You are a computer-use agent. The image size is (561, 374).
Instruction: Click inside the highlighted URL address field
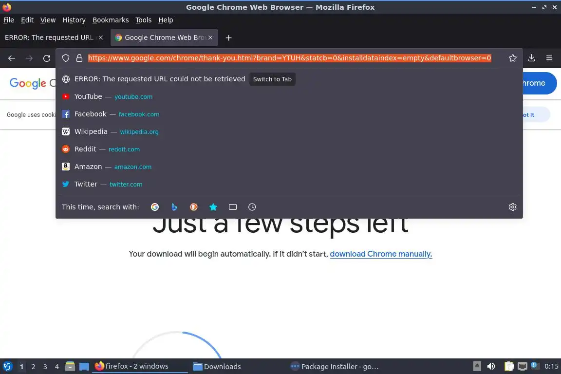pyautogui.click(x=290, y=58)
